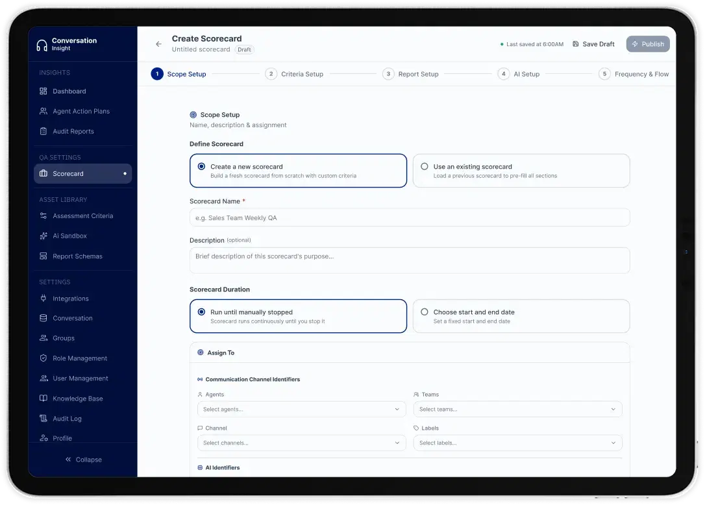The height and width of the screenshot is (505, 705).
Task: Click the Last saved at 6:00AM text
Action: coord(535,44)
